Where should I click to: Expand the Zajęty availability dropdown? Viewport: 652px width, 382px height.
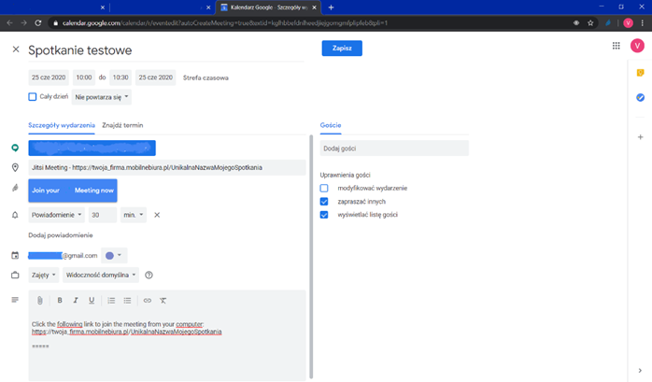coord(44,275)
